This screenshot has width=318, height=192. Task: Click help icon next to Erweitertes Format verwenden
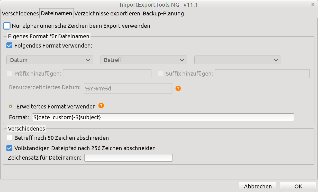(101, 106)
